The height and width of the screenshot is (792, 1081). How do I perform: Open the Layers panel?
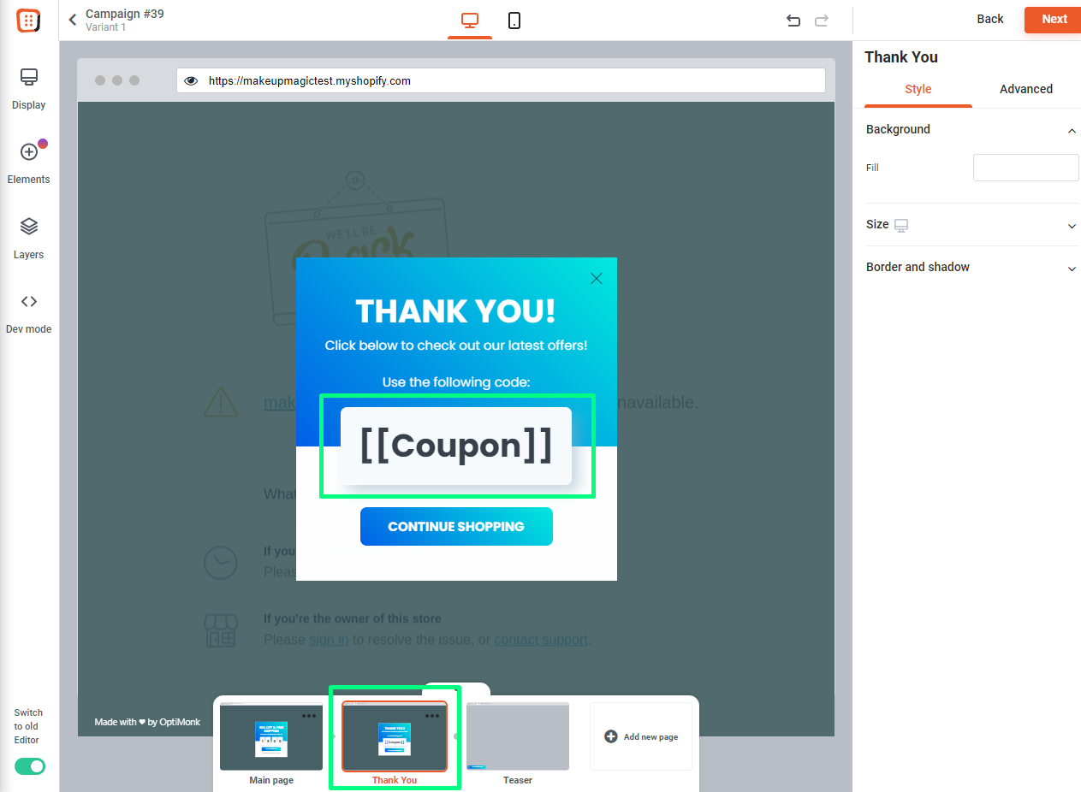tap(29, 238)
